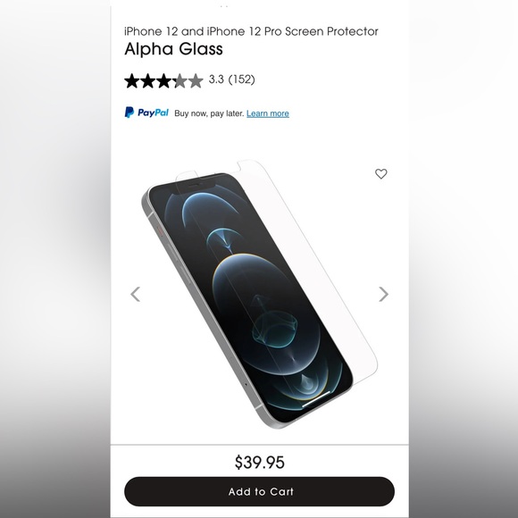This screenshot has width=518, height=518.
Task: Add Alpha Glass to Cart
Action: point(259,491)
